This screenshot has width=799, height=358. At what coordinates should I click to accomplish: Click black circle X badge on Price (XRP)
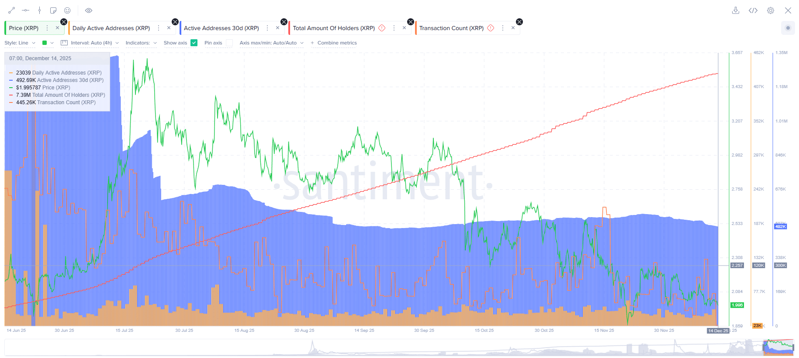coord(64,22)
